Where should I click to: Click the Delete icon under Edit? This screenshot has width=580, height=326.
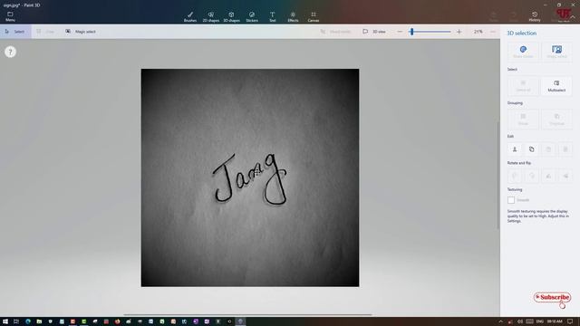tap(565, 149)
